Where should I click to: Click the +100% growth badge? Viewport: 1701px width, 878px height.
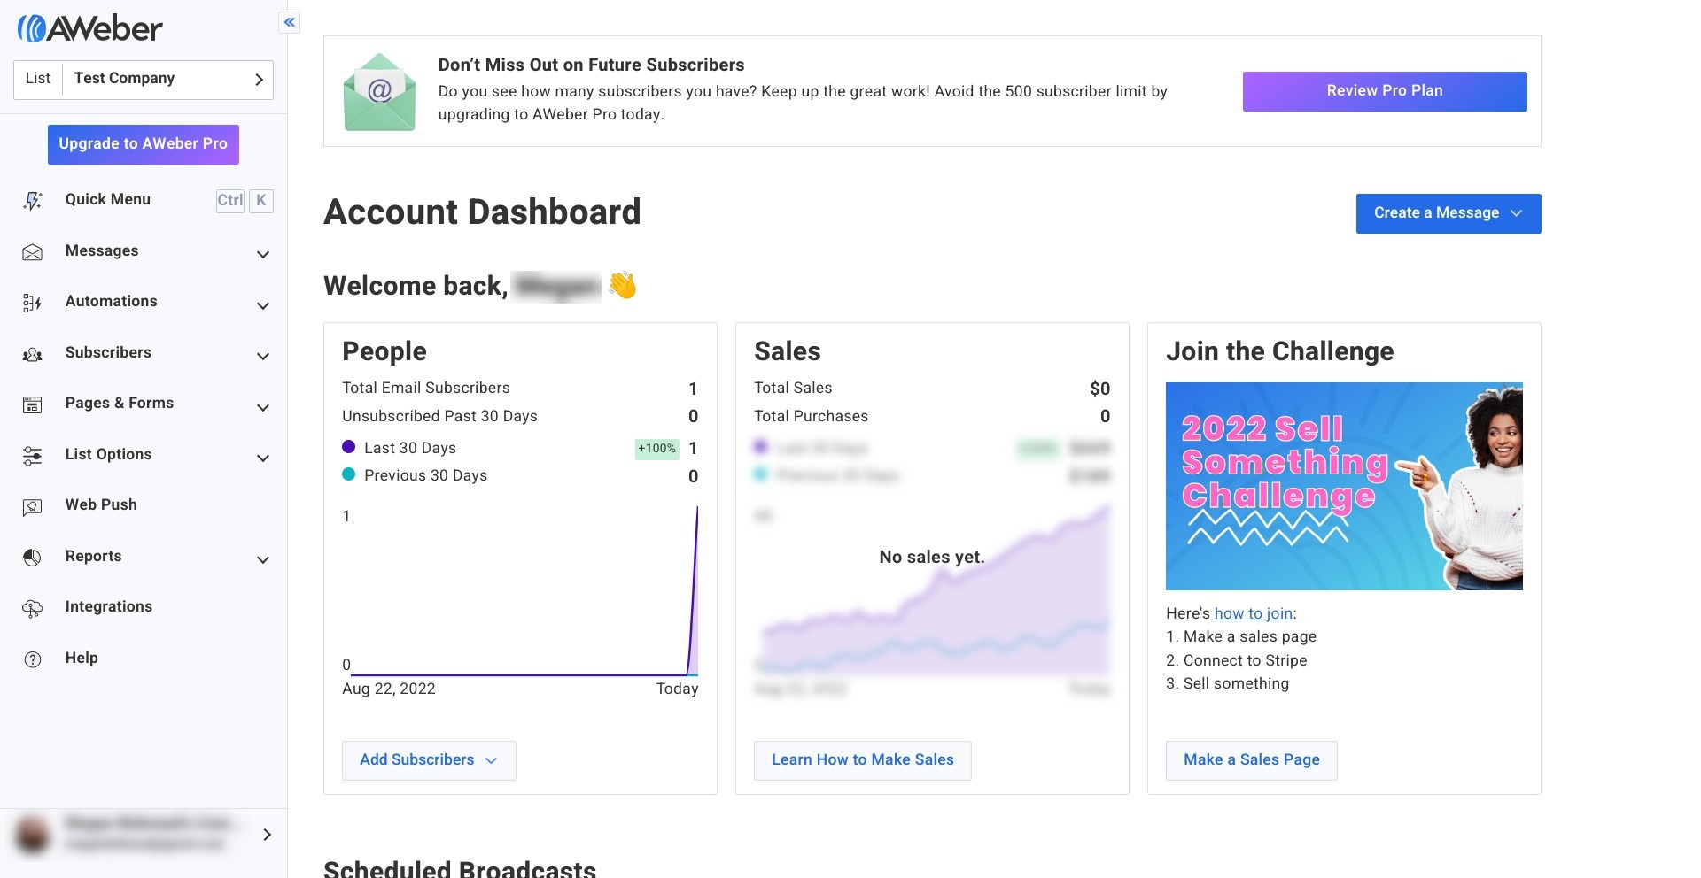(656, 449)
